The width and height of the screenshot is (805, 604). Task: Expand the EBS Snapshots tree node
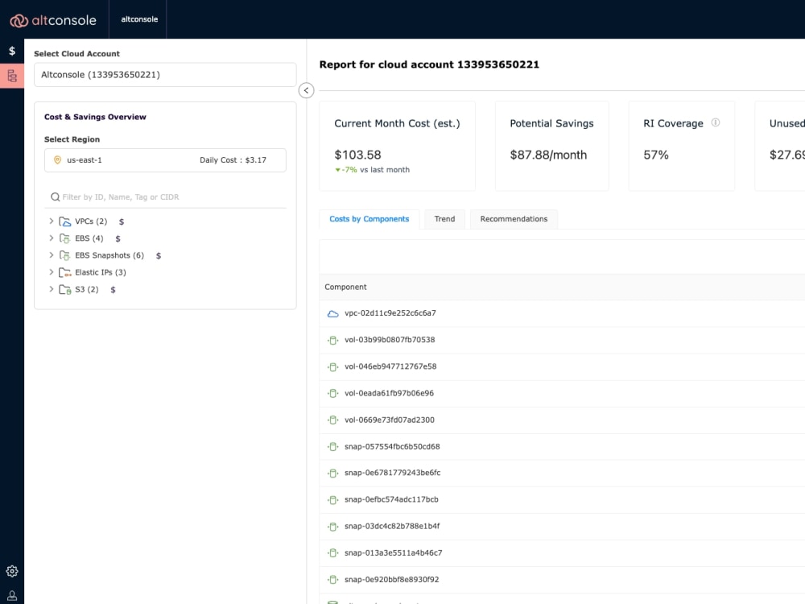point(51,255)
